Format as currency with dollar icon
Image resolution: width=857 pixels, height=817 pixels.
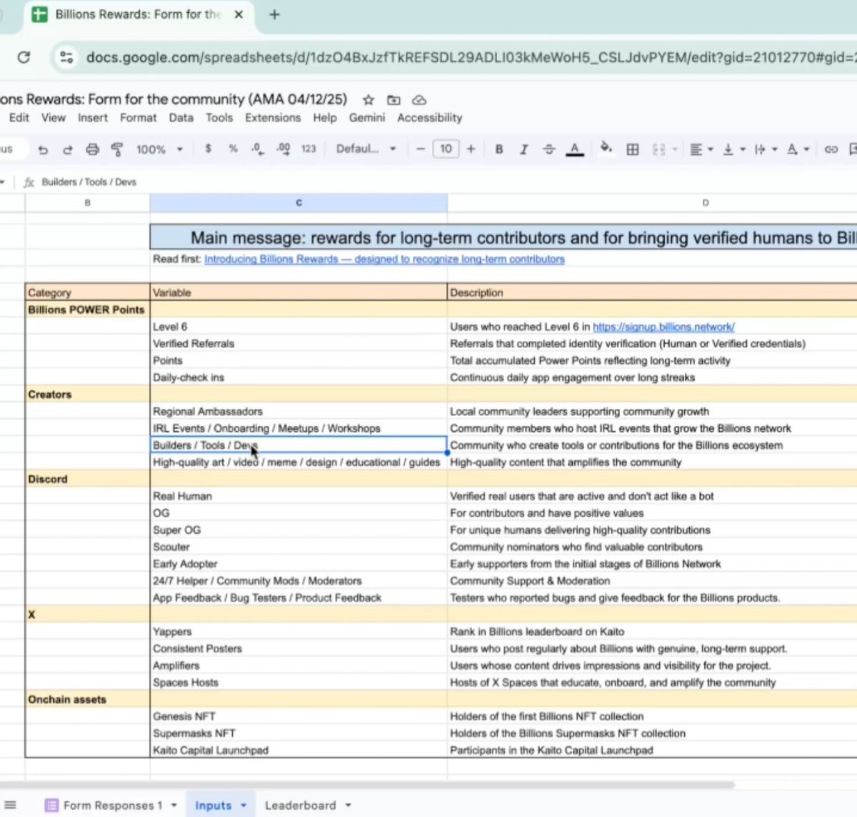(208, 149)
